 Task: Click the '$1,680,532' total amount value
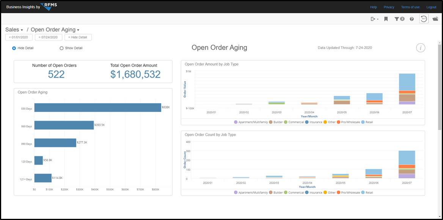135,74
